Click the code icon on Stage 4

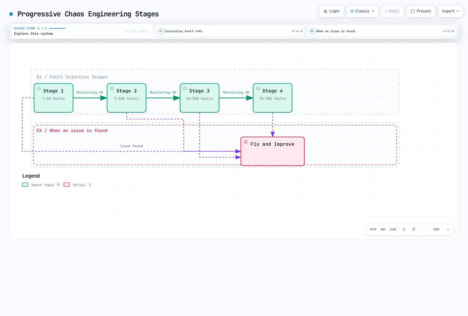[258, 88]
